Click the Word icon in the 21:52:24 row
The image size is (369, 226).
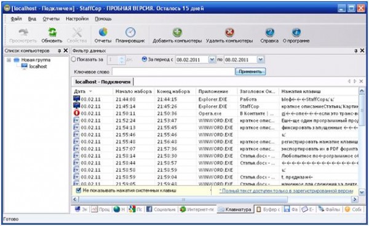click(76, 120)
